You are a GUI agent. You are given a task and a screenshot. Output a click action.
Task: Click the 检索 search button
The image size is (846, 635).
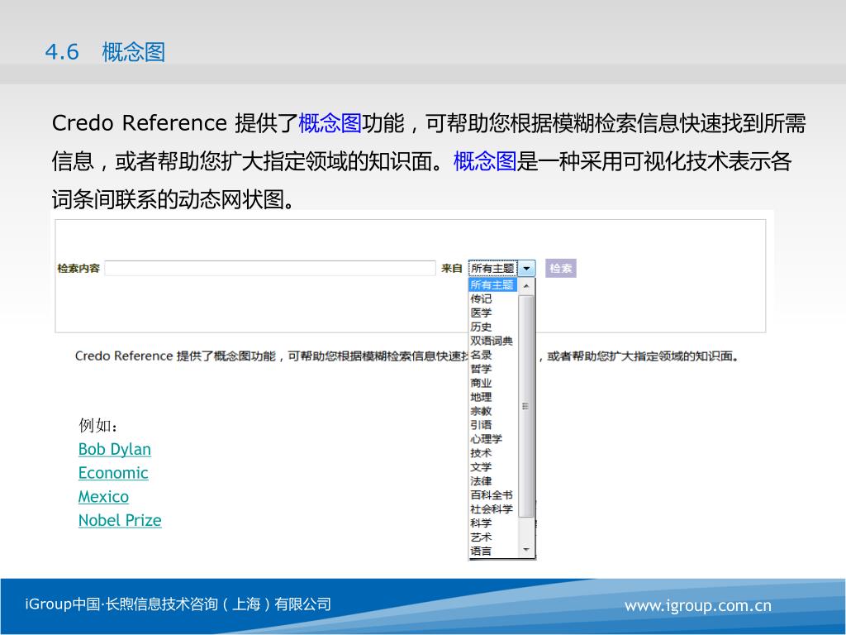point(561,269)
